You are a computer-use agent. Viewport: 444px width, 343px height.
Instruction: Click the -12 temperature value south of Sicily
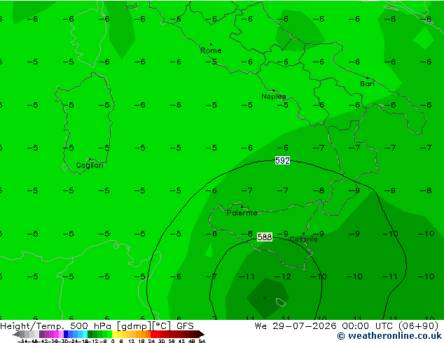tap(283, 276)
